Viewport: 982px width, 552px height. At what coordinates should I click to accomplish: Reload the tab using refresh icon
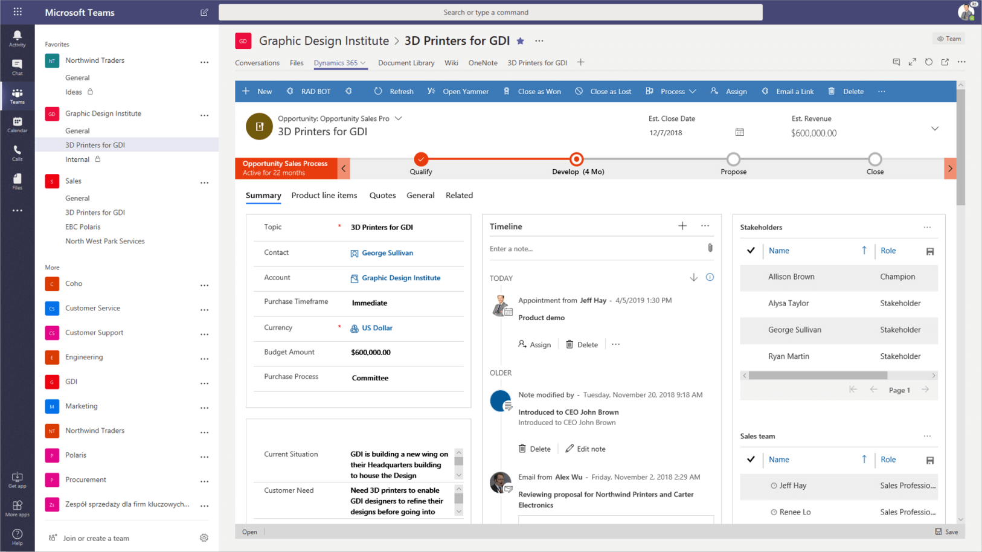coord(929,62)
